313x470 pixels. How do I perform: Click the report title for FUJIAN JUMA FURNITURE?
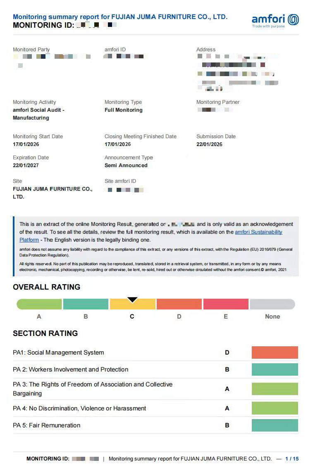120,17
